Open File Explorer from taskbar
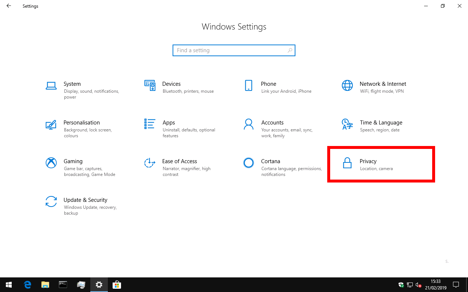468x292 pixels. pyautogui.click(x=45, y=285)
